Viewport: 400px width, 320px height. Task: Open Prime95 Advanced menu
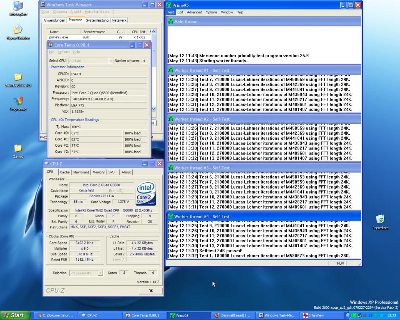coord(194,12)
